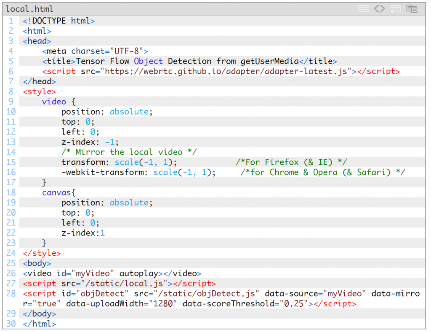Select line number 15 in the gutter
Viewport: 431px width, 332px height.
(x=11, y=162)
